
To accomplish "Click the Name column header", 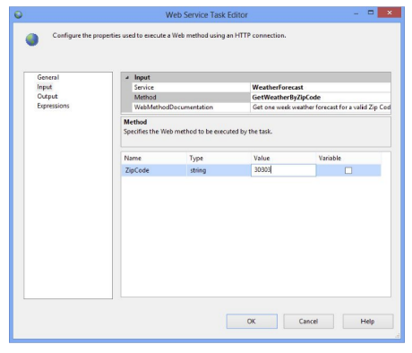I will [x=154, y=159].
